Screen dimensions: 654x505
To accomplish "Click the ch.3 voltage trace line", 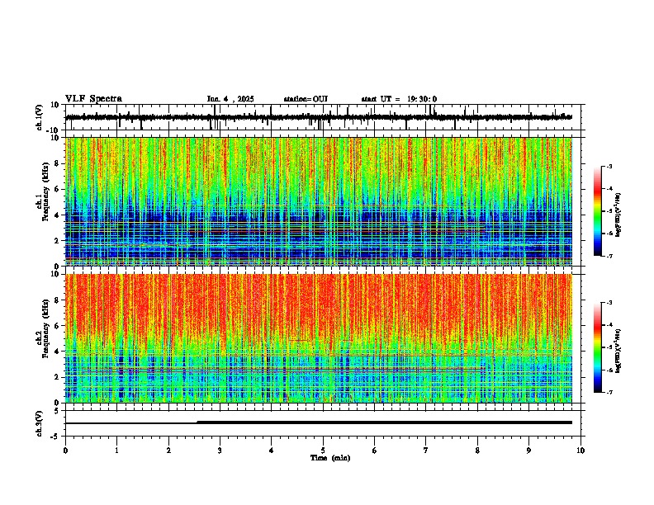I will click(319, 422).
